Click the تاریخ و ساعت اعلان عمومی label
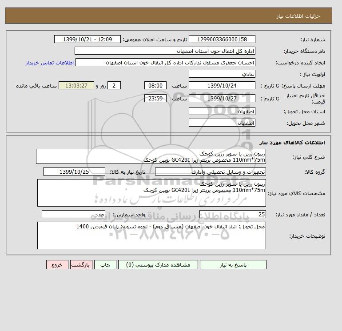Screen dimensions: 342x331 [x=155, y=40]
